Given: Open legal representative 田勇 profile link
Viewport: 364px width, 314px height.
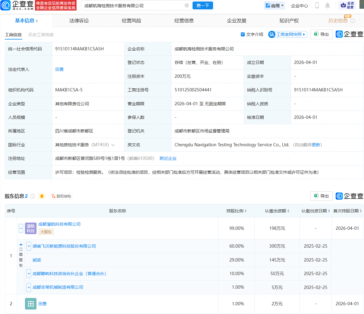Looking at the screenshot, I should 59,69.
